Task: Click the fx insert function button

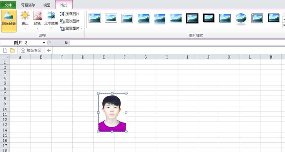Action: coord(66,43)
